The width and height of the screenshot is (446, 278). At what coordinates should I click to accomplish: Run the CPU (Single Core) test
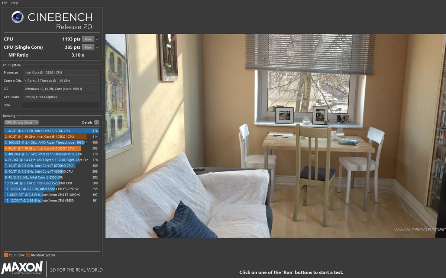88,47
